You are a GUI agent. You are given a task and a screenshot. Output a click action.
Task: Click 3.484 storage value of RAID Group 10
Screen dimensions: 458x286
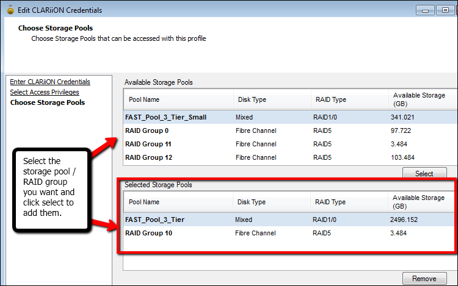click(398, 233)
